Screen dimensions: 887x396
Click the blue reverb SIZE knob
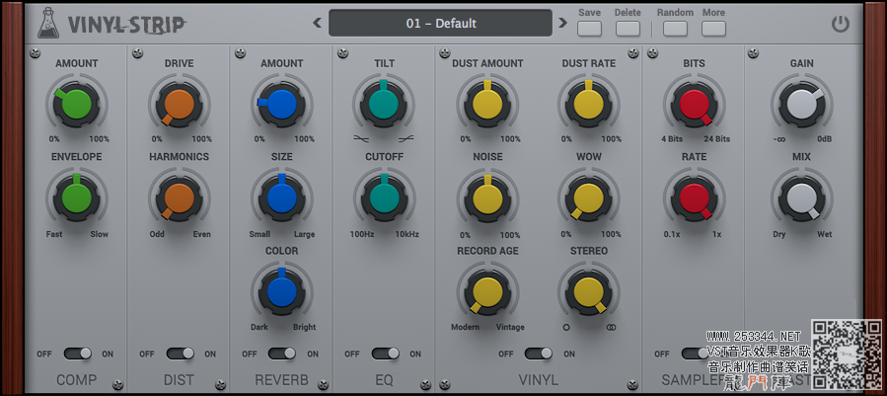tap(282, 198)
